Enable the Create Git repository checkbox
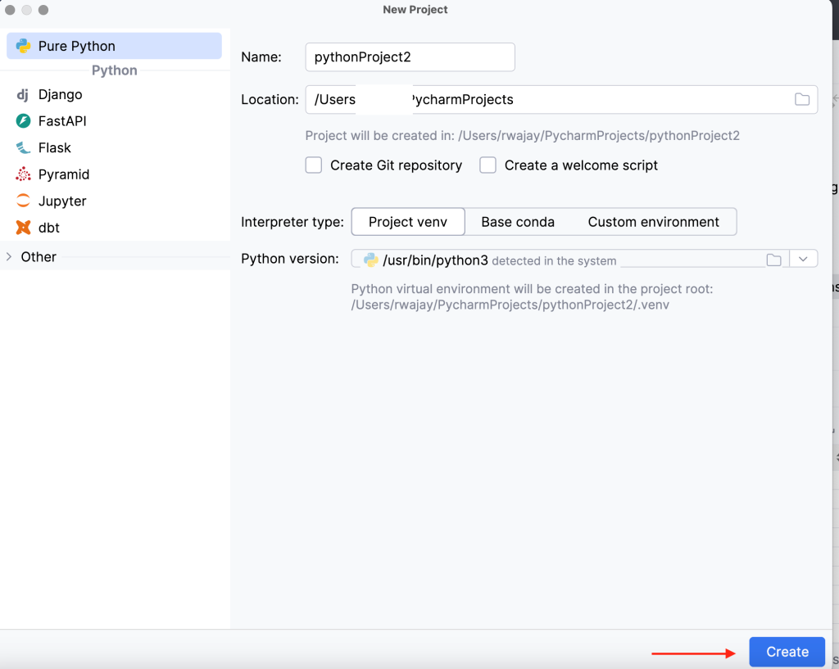The height and width of the screenshot is (669, 839). click(x=313, y=165)
